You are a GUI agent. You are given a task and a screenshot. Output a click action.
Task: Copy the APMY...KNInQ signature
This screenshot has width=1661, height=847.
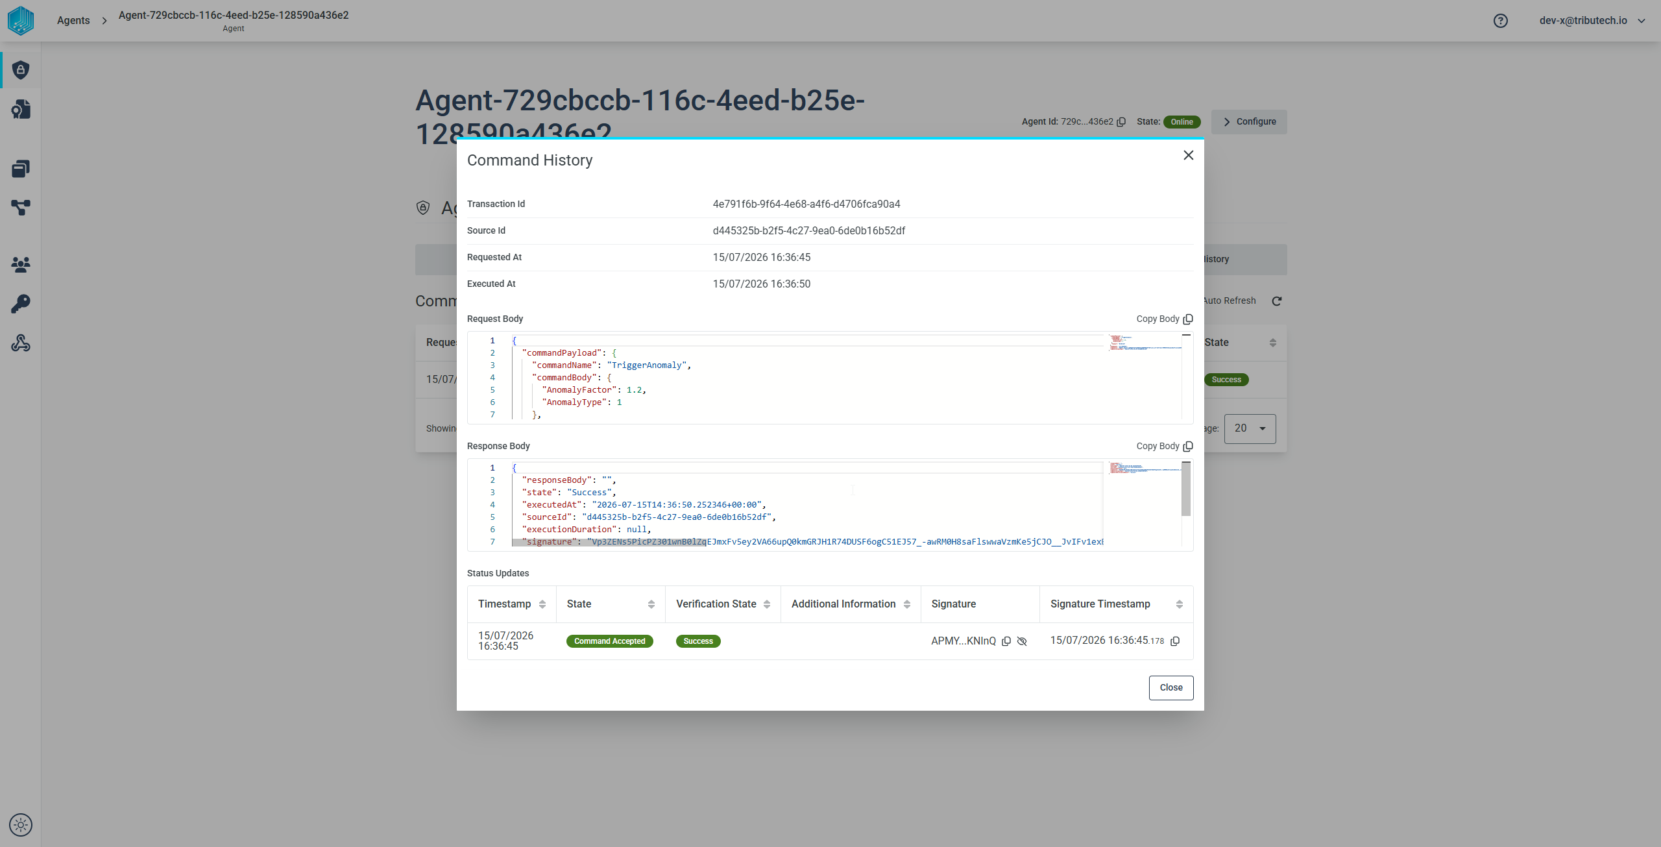pos(1006,641)
